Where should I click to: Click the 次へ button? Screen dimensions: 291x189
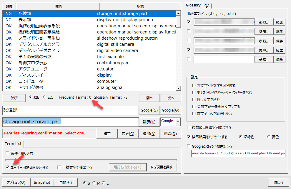pyautogui.click(x=171, y=98)
